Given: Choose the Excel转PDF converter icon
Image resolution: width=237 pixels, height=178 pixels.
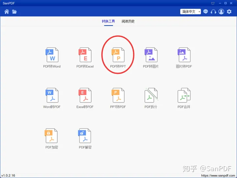Looking at the screenshot, I should [85, 95].
